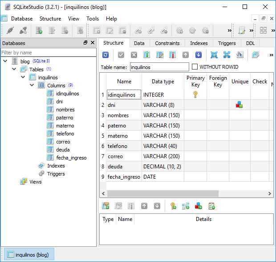Collapse the Columns node
276x262 pixels.
point(32,85)
